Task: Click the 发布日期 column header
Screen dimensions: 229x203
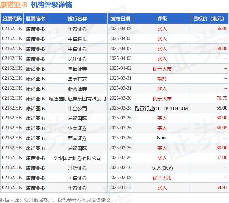Action: [120, 19]
